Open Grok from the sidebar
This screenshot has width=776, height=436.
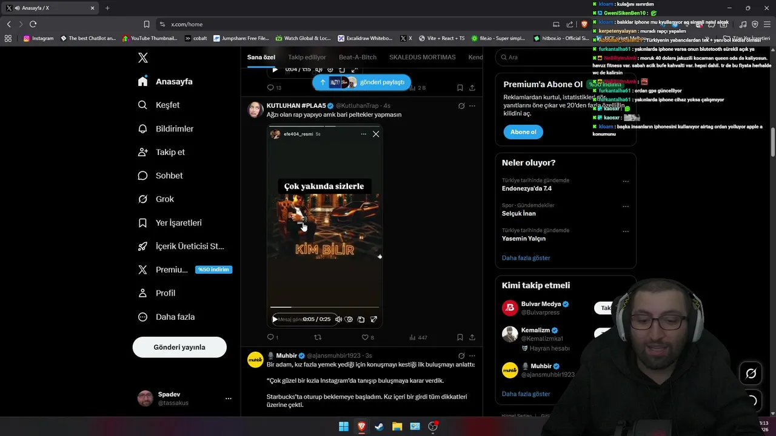point(156,199)
